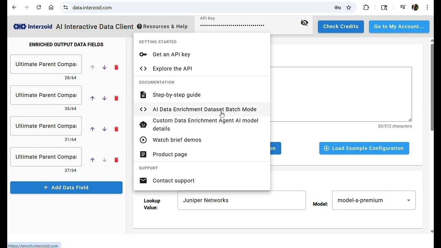
Task: Open media controls icon in toolbar
Action: pos(402,7)
